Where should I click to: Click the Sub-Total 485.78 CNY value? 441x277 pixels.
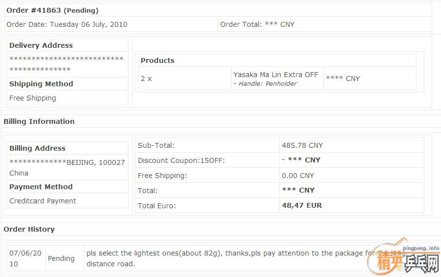[302, 145]
